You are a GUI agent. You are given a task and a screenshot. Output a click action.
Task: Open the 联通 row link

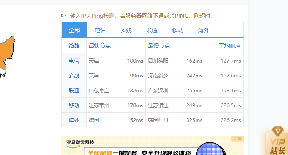74,90
